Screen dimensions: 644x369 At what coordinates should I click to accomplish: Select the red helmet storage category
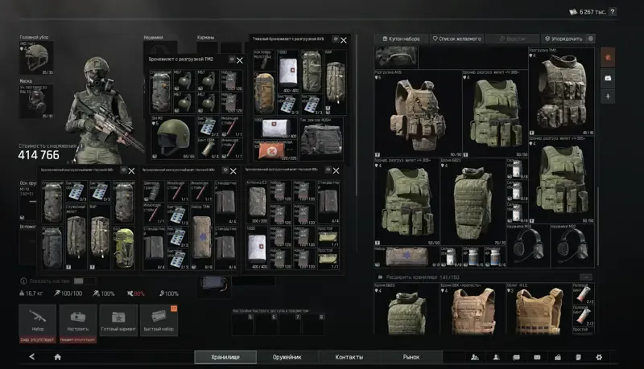[x=608, y=57]
